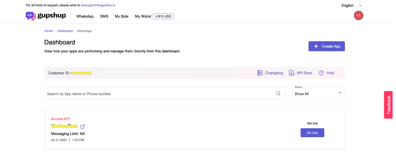Click the Customer ID label

click(x=59, y=73)
